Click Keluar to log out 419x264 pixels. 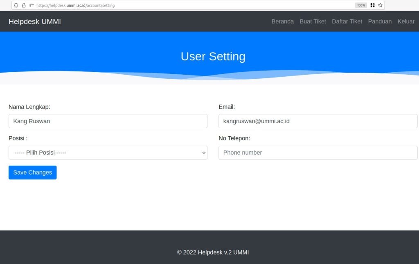[406, 21]
